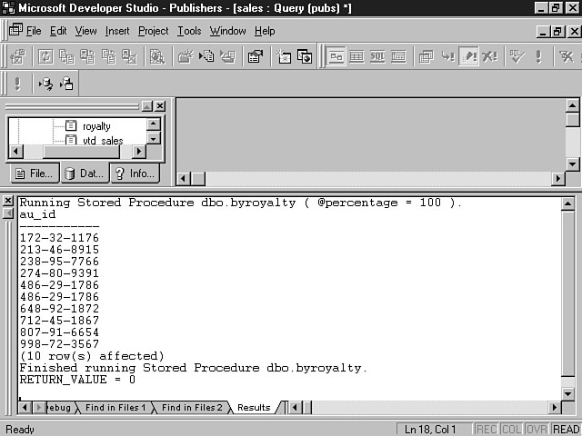Toggle the grid pane button
This screenshot has height=436, width=582.
[x=356, y=57]
